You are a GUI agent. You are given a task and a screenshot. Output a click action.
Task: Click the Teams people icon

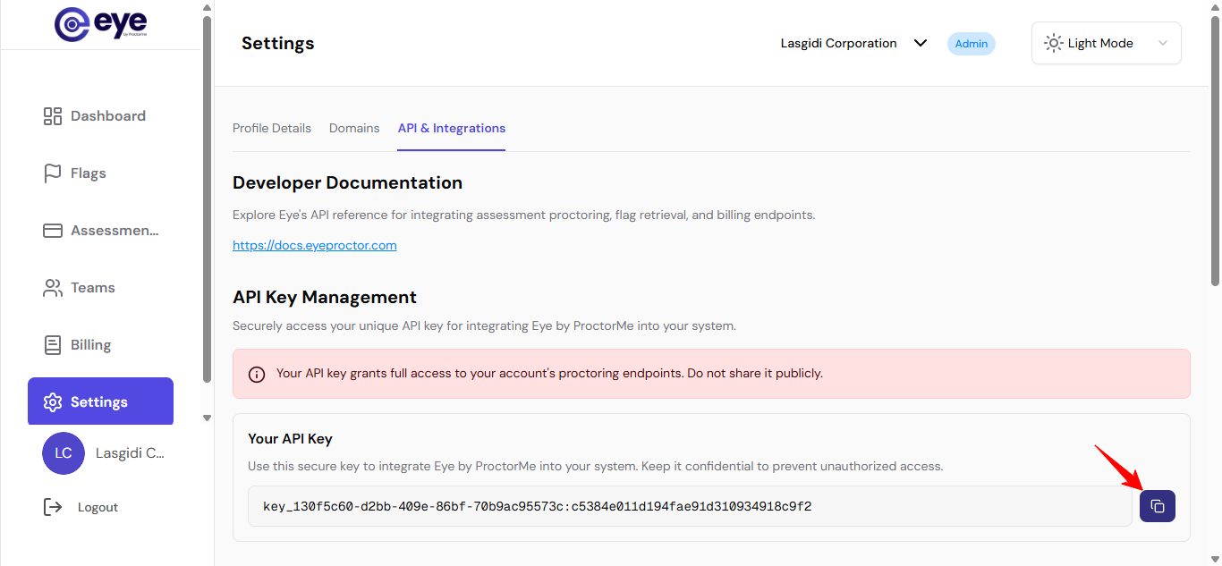(53, 288)
